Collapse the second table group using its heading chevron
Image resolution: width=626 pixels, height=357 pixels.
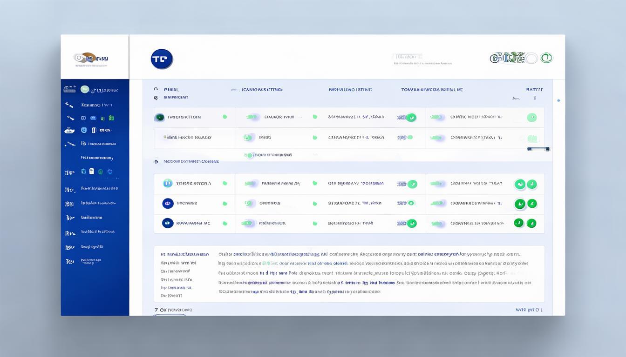(156, 162)
